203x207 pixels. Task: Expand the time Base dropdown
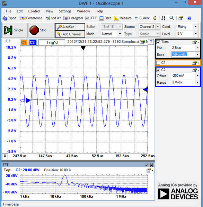[x=197, y=55]
